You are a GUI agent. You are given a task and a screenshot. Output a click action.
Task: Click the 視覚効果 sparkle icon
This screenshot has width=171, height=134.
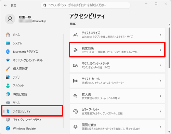point(76,50)
